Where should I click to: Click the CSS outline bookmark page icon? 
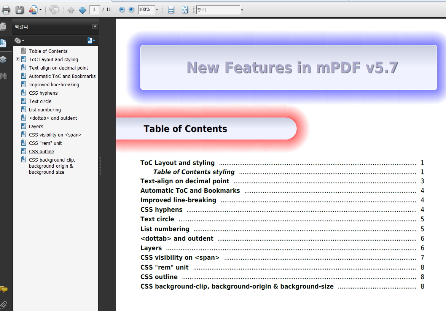pos(24,151)
